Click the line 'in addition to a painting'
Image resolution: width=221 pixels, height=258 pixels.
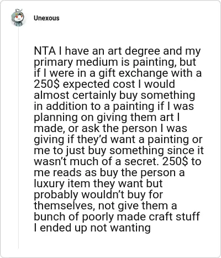pyautogui.click(x=114, y=107)
